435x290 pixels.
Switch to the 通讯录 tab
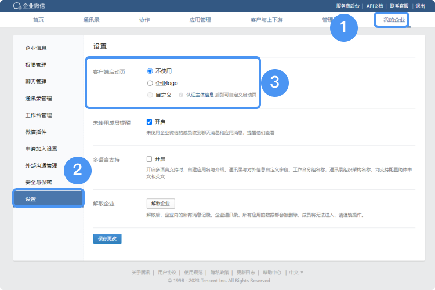92,20
